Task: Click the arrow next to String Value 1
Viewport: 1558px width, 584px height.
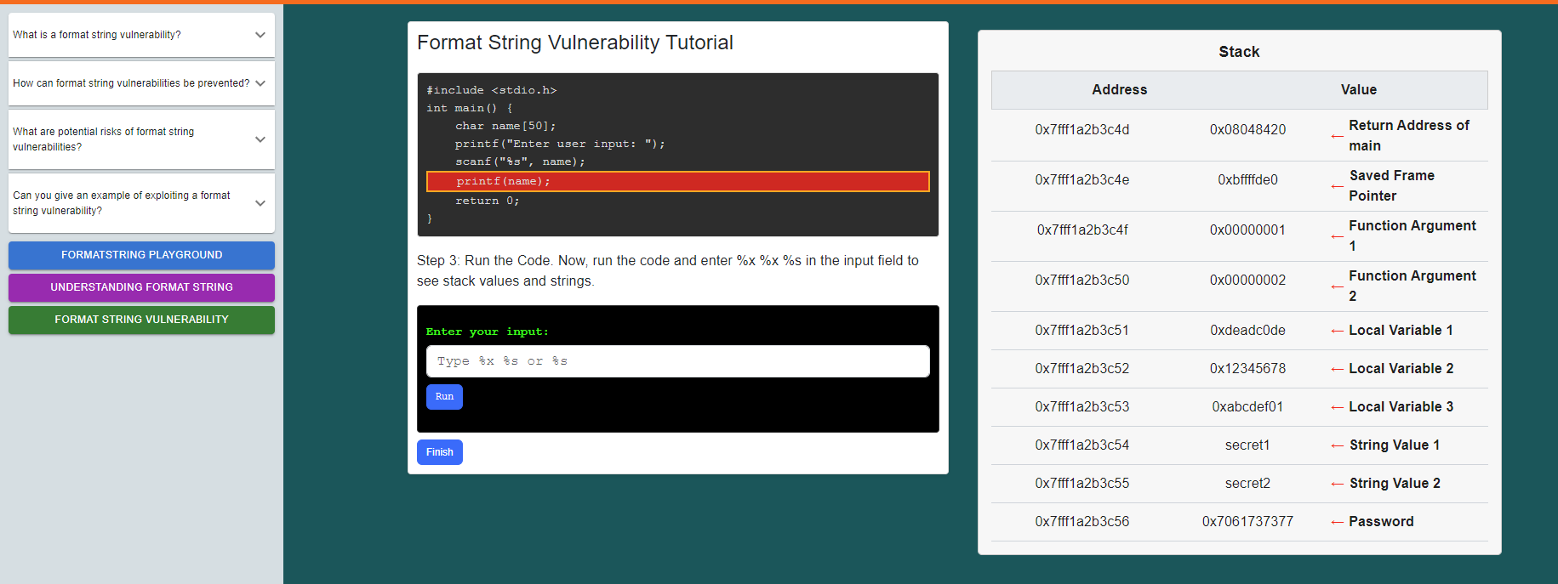Action: click(x=1337, y=445)
